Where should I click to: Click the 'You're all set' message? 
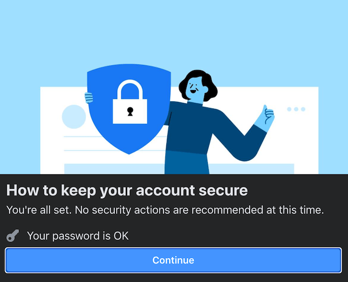165,210
